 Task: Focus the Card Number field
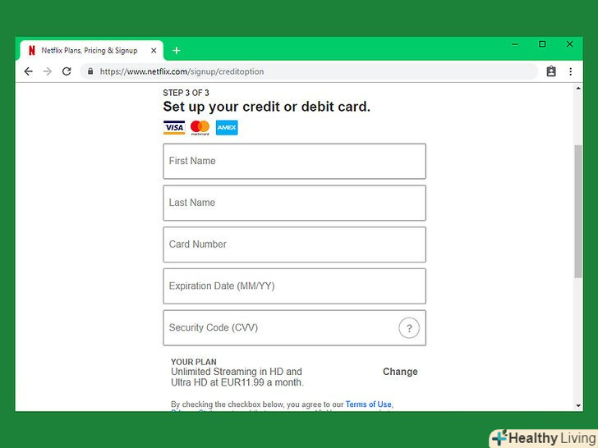point(294,245)
